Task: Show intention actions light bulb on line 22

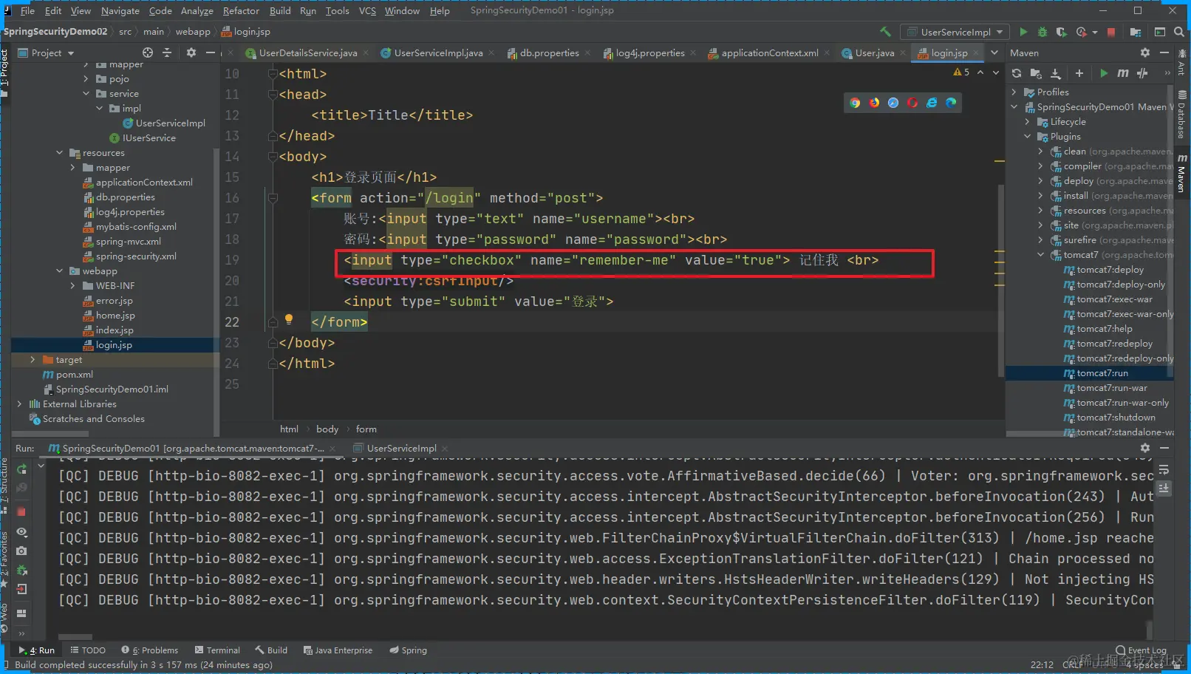Action: [x=289, y=319]
